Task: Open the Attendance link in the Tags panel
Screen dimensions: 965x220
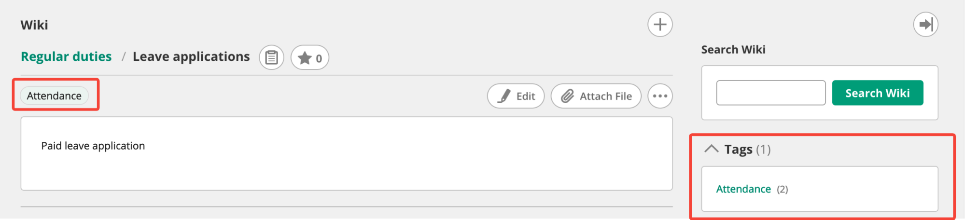Action: click(743, 189)
